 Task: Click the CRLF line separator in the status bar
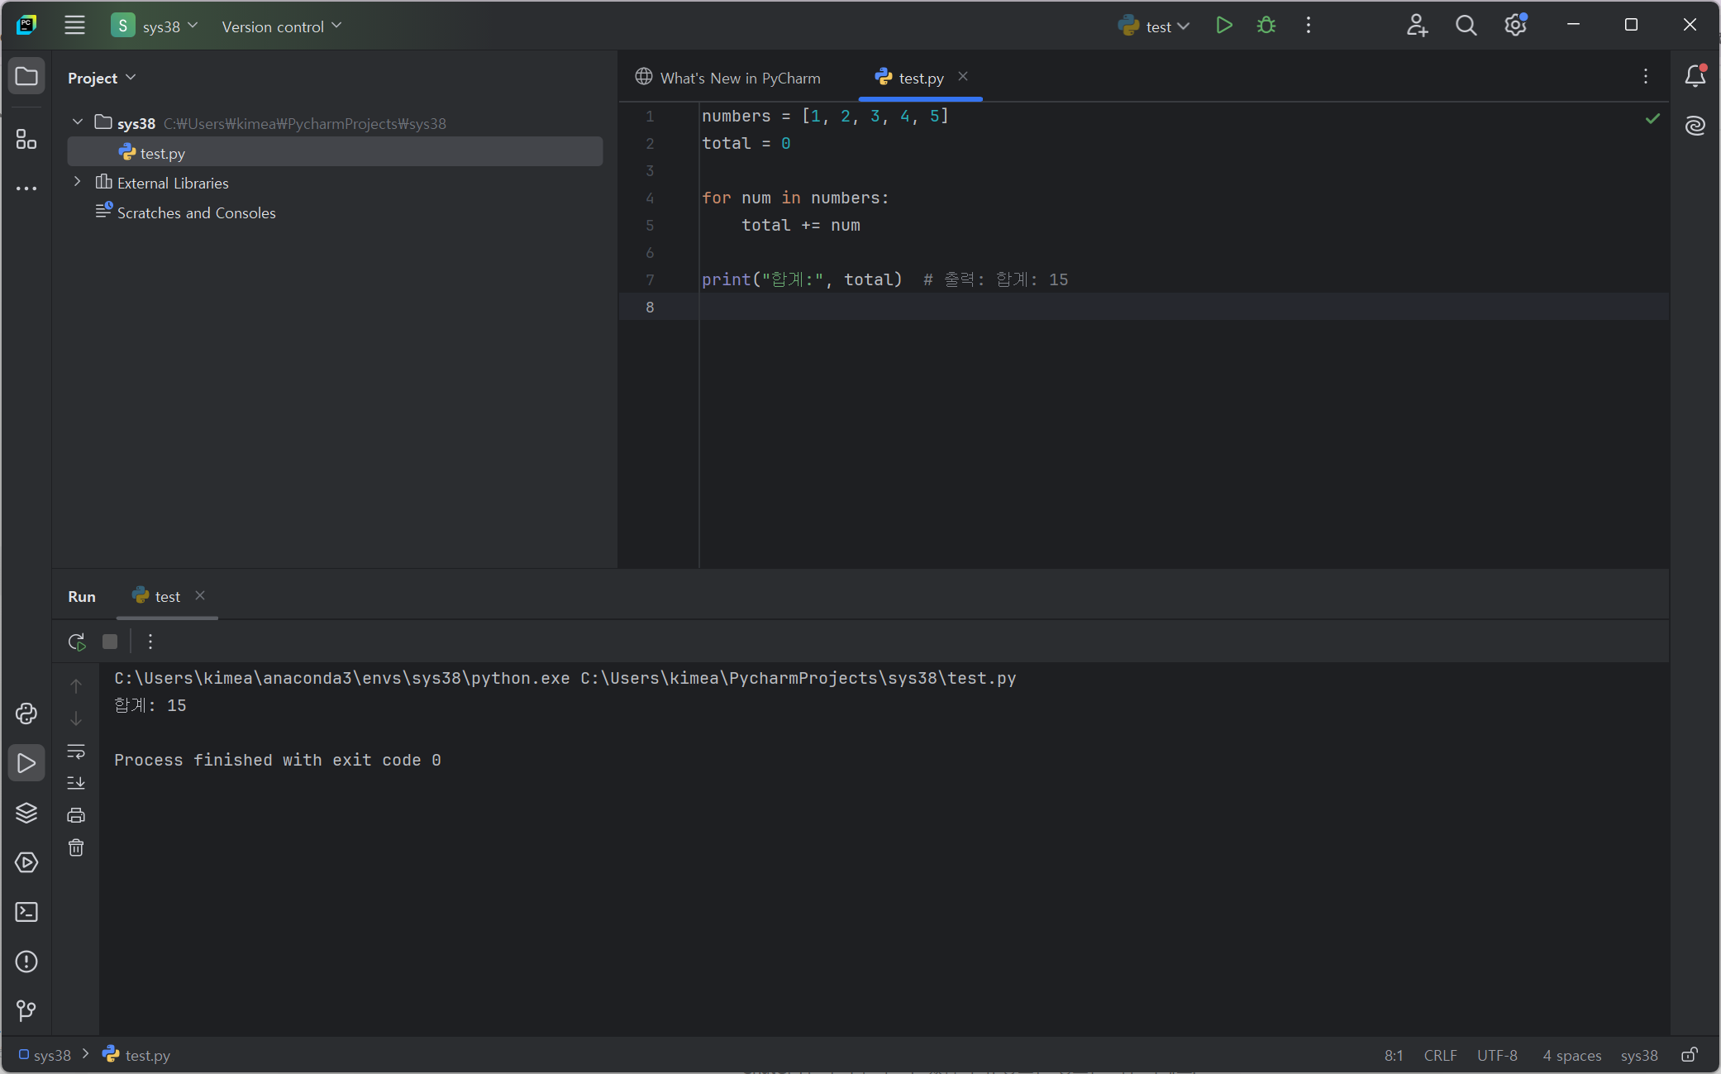(1440, 1055)
